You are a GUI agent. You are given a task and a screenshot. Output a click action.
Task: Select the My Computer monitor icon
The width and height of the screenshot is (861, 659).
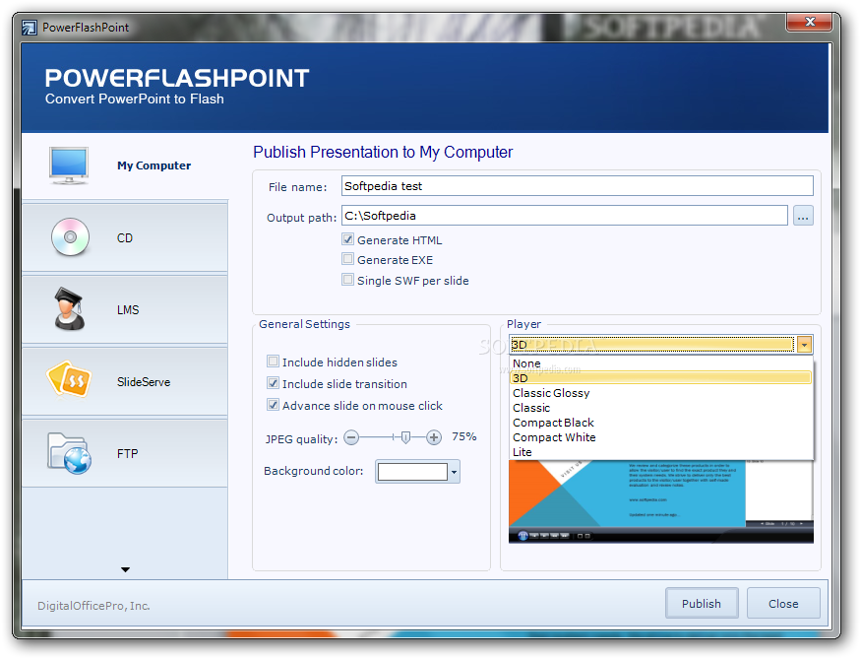click(x=69, y=165)
